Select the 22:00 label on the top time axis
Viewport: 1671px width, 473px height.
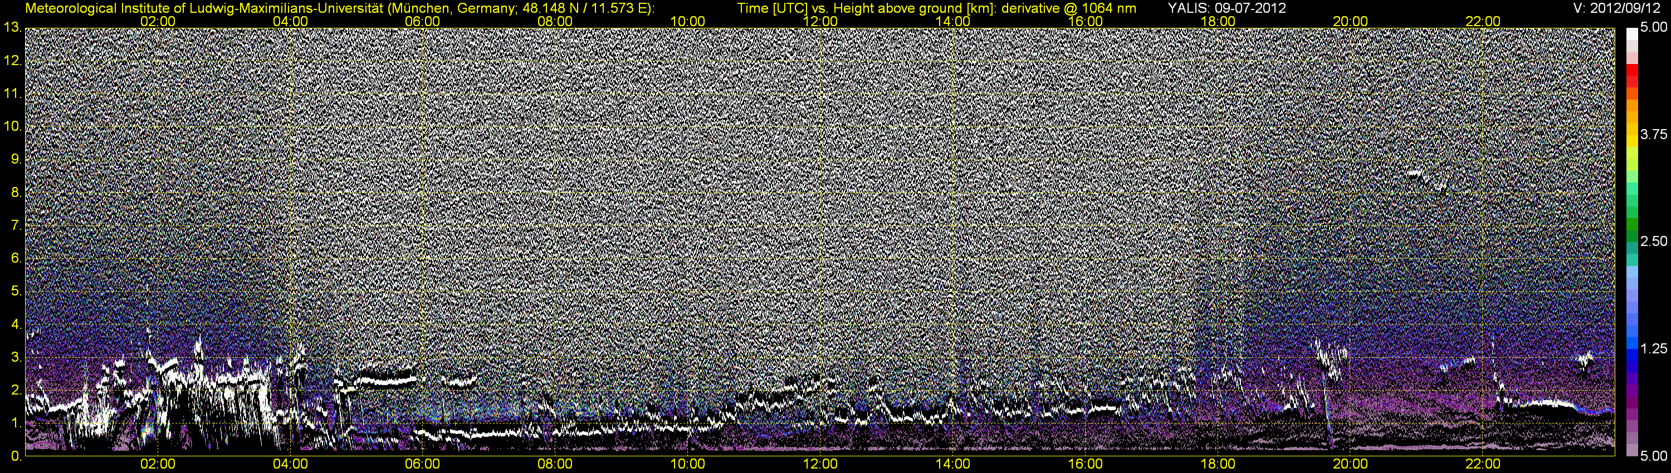[1483, 21]
